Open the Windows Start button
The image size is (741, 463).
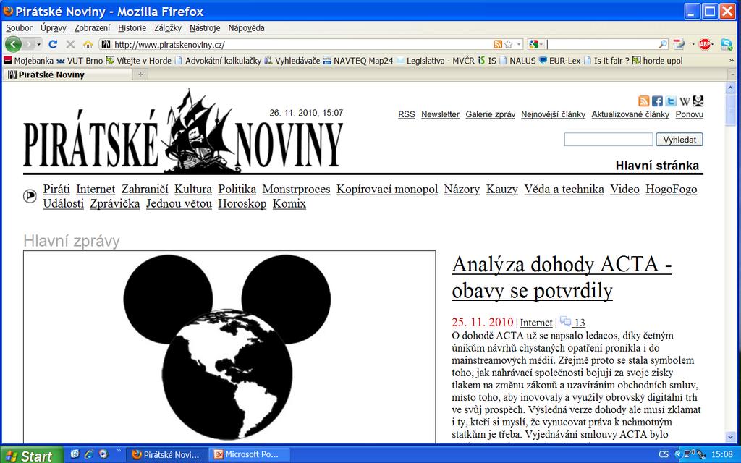tap(31, 454)
